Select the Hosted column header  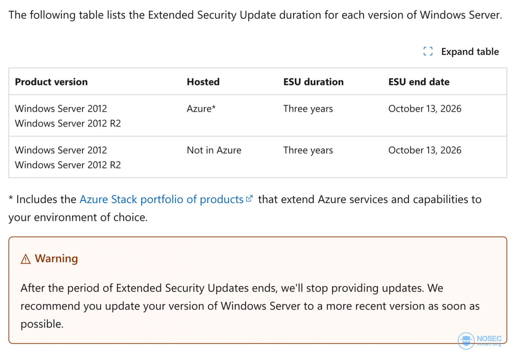[x=203, y=82]
